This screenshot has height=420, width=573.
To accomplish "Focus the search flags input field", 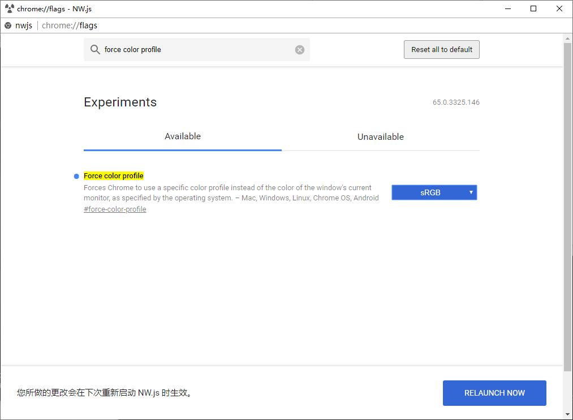I will pos(197,50).
